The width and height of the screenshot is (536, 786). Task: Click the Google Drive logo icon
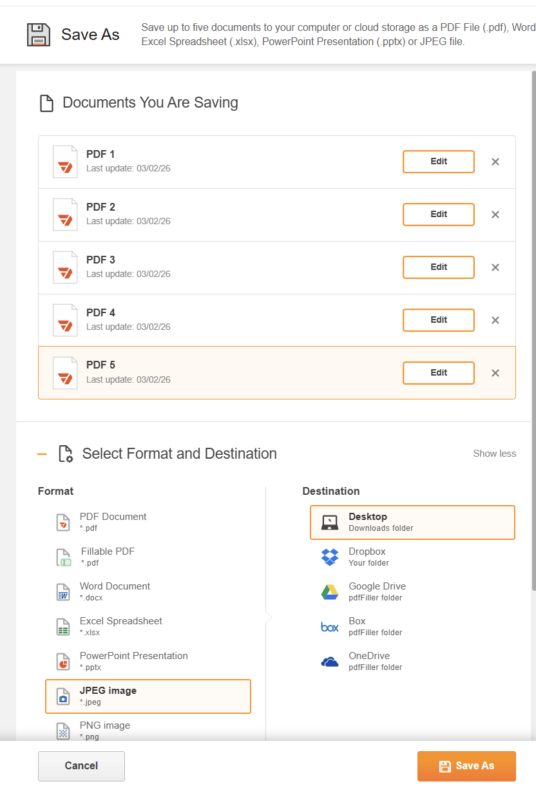pos(330,592)
